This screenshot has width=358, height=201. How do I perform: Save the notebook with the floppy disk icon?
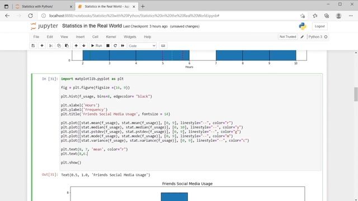tap(33, 46)
